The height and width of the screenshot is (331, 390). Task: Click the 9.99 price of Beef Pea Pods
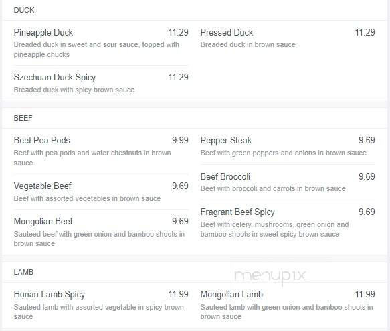tap(180, 140)
